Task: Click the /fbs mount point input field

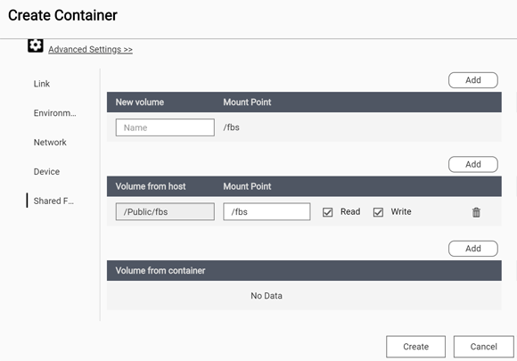Action: coord(267,211)
